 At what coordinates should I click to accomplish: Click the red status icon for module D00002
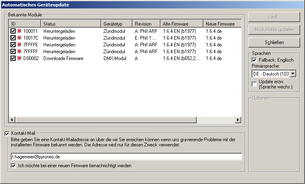click(x=19, y=58)
